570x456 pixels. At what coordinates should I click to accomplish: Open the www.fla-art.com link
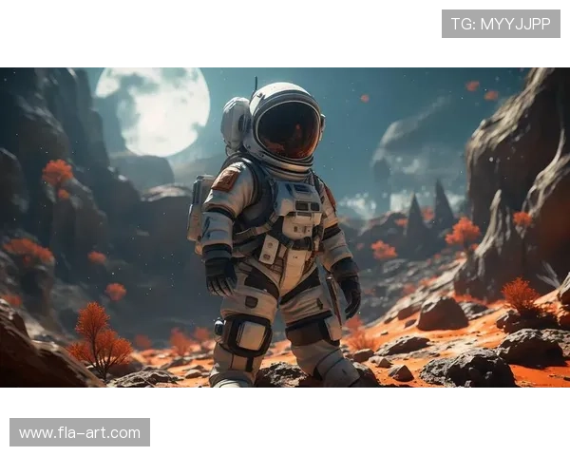80,433
